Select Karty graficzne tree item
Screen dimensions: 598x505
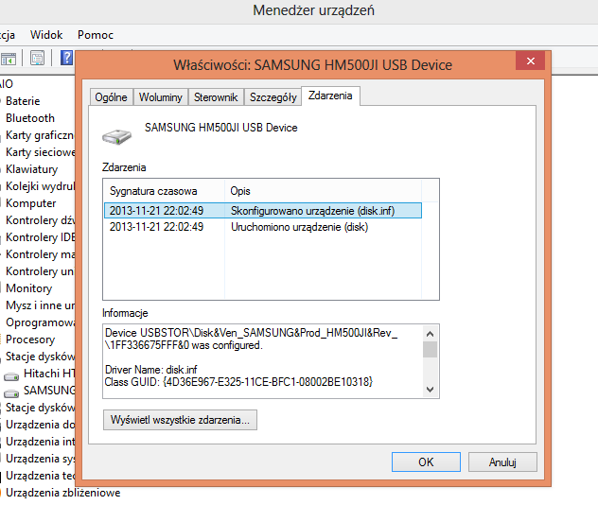coord(40,135)
